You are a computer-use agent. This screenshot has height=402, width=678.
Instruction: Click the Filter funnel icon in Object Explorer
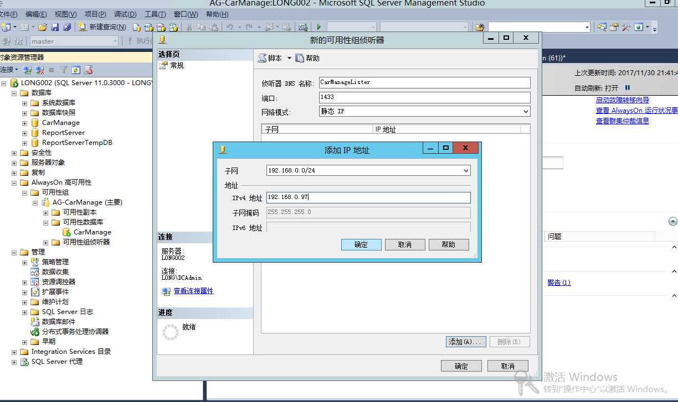(x=64, y=70)
